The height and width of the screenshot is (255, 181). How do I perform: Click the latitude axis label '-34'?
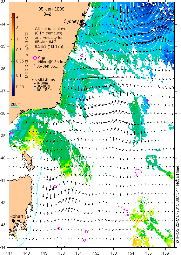coord(3,24)
